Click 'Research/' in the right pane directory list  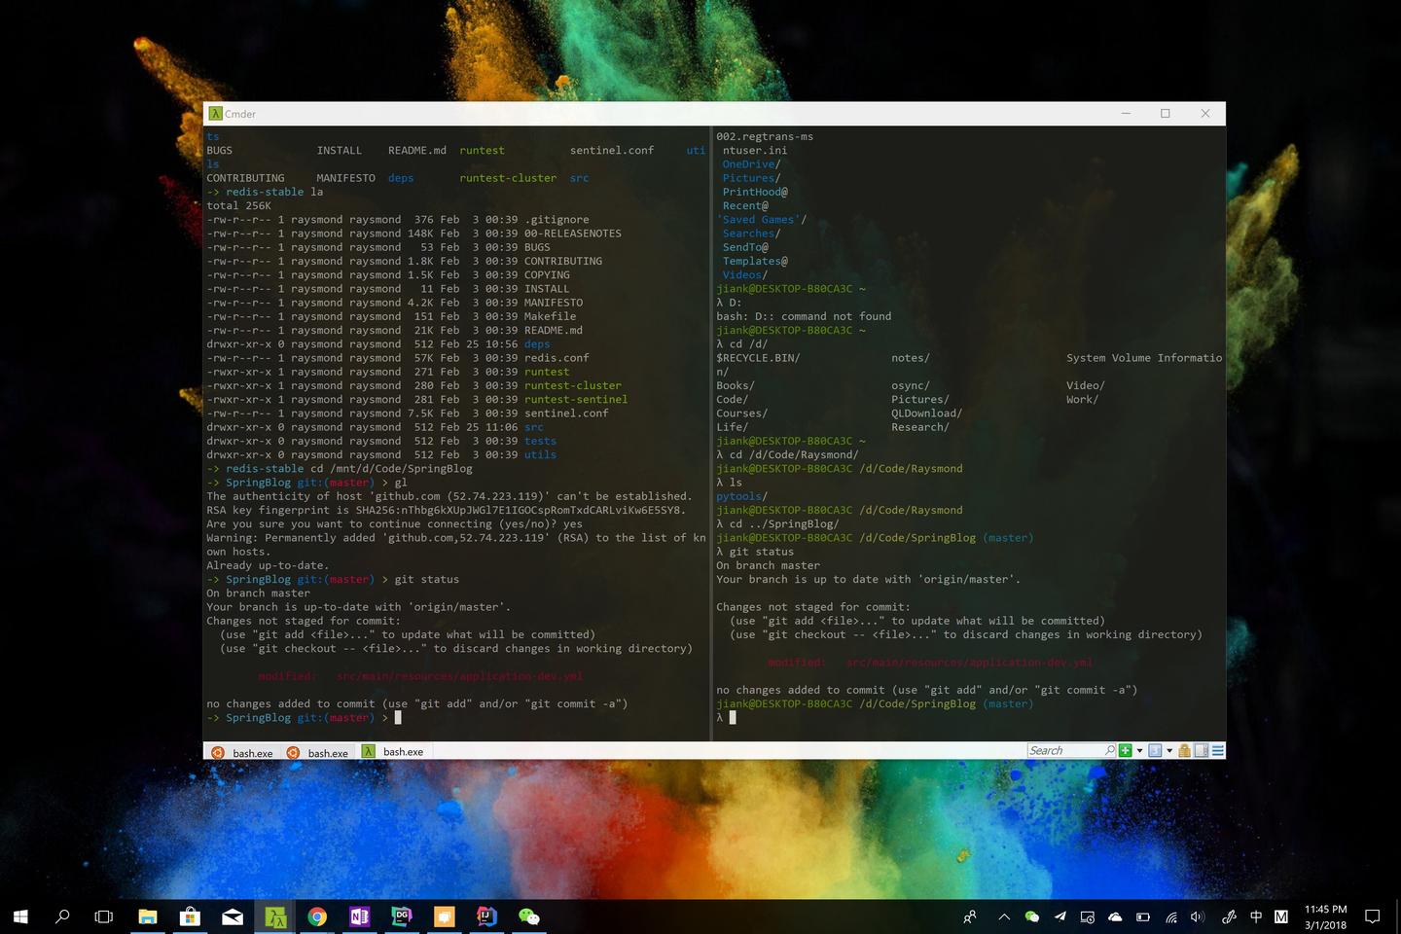point(920,427)
